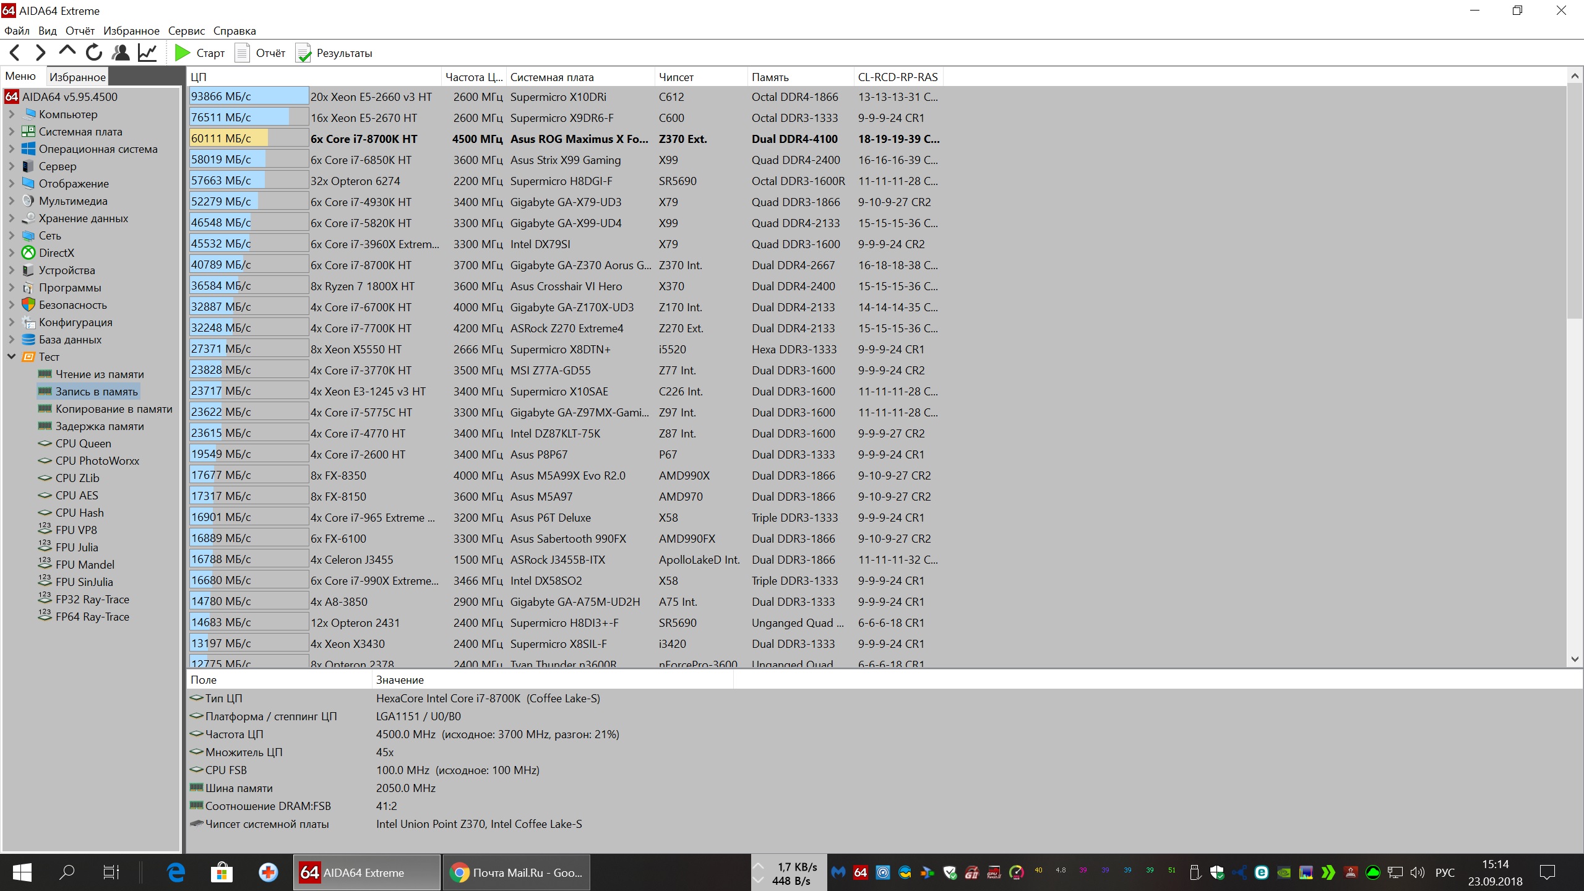Screen dimensions: 1584x891
Task: Click the Refresh toolbar icon
Action: coord(94,53)
